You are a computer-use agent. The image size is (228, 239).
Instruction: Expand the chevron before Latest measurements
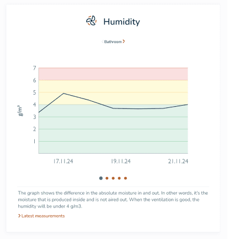(19, 216)
